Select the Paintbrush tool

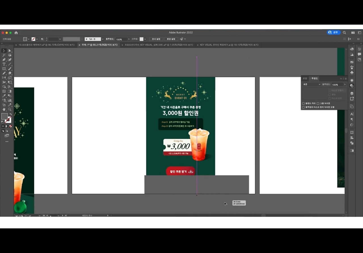pos(10,69)
